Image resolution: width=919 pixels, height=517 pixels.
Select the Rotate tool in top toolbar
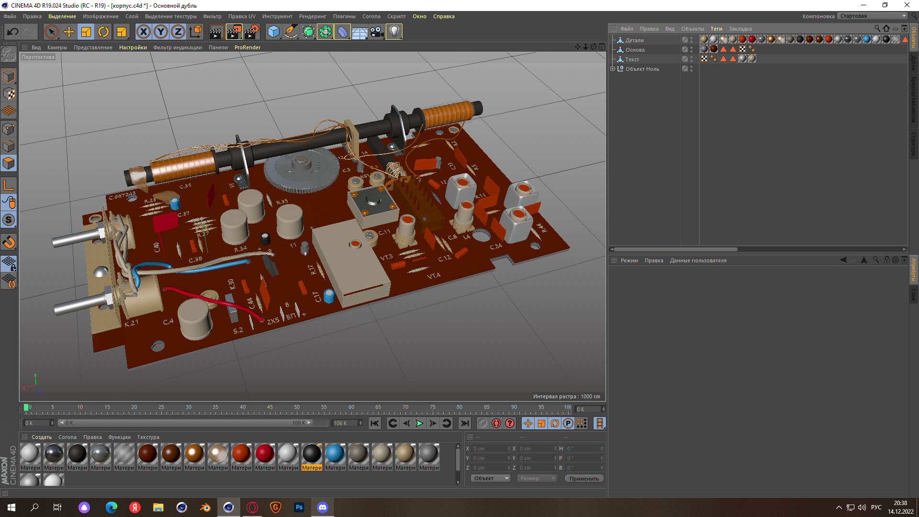click(x=103, y=32)
